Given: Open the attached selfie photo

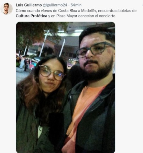Looking at the screenshot, I should pos(66,87).
